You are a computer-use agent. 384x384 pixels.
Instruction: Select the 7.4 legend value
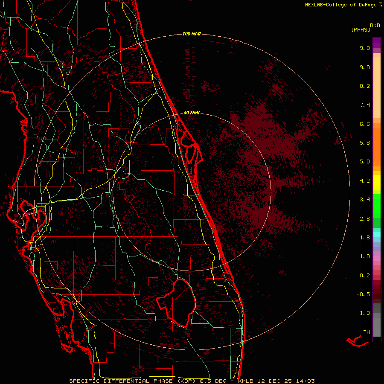[x=365, y=105]
